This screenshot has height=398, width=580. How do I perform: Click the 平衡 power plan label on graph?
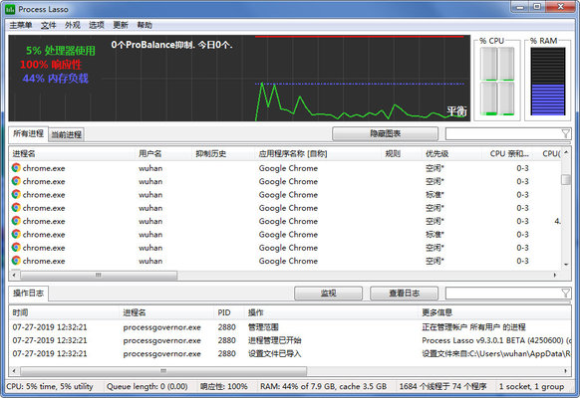point(456,111)
